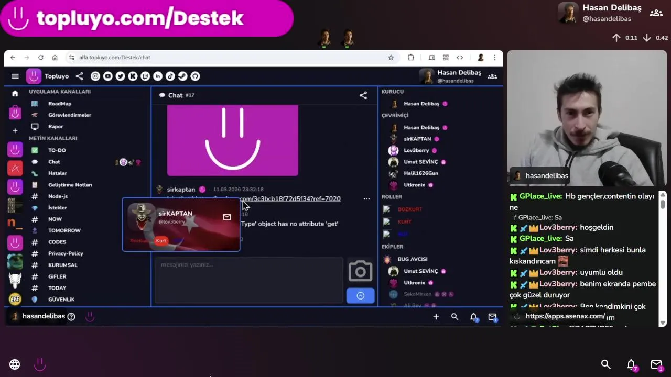Open the outer mail icon with badge
671x377 pixels.
[x=656, y=364]
